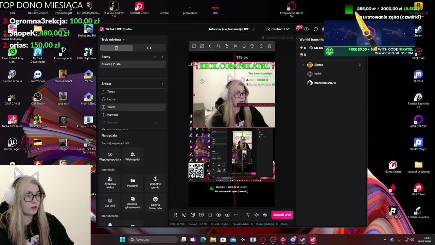Viewport: 435px width, 245px height.
Task: Open Unreal Engine desktop shortcut
Action: click(x=13, y=144)
